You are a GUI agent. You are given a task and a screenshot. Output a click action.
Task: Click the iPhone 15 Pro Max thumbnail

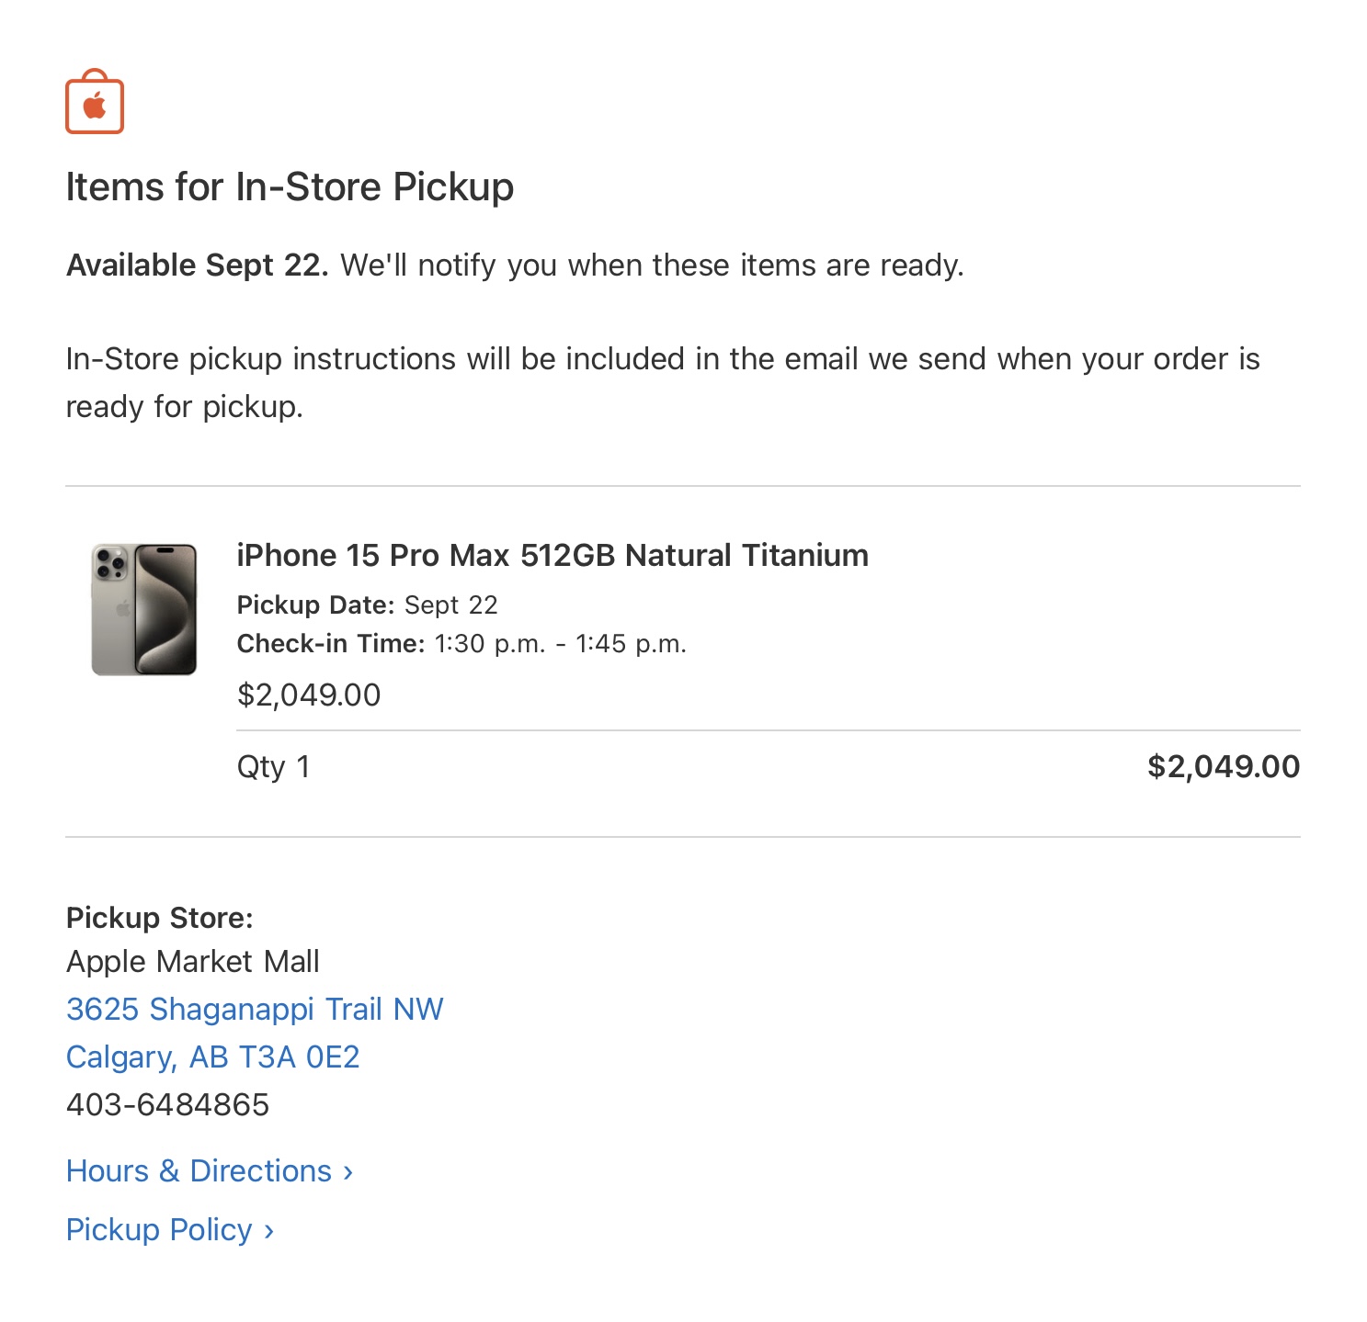[144, 609]
